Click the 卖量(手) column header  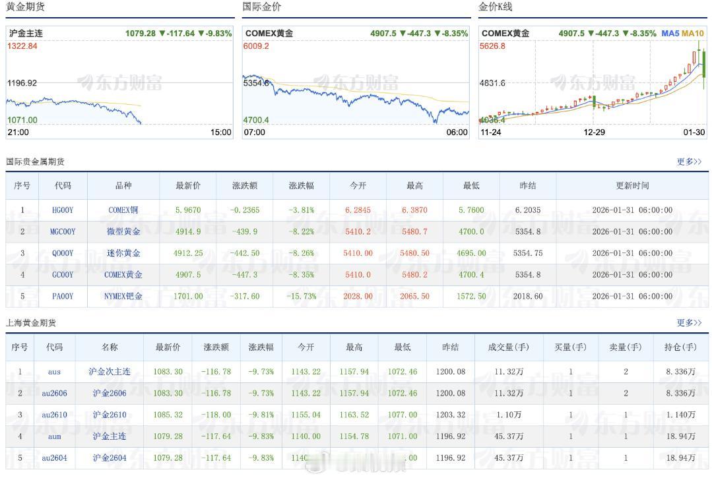click(626, 347)
